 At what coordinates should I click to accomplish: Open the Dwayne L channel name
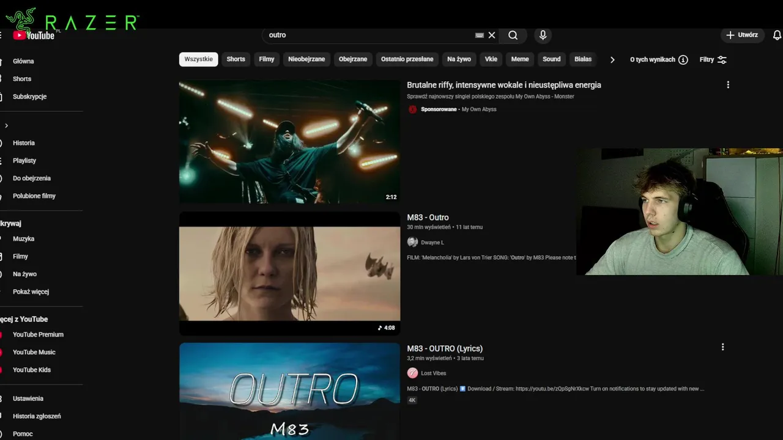tap(432, 243)
